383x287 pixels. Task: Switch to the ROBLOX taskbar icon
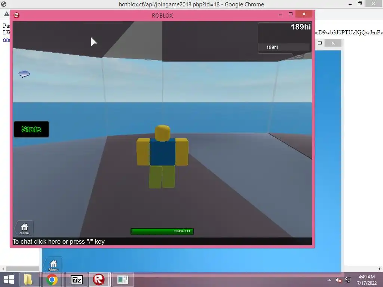coord(99,280)
